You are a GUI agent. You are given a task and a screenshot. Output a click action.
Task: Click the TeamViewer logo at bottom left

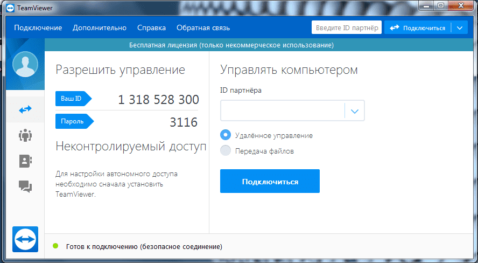[25, 239]
